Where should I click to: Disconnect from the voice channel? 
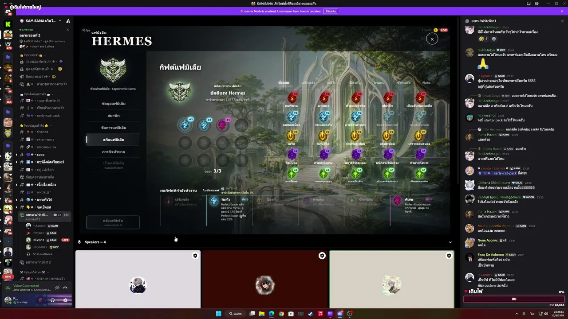pyautogui.click(x=65, y=288)
